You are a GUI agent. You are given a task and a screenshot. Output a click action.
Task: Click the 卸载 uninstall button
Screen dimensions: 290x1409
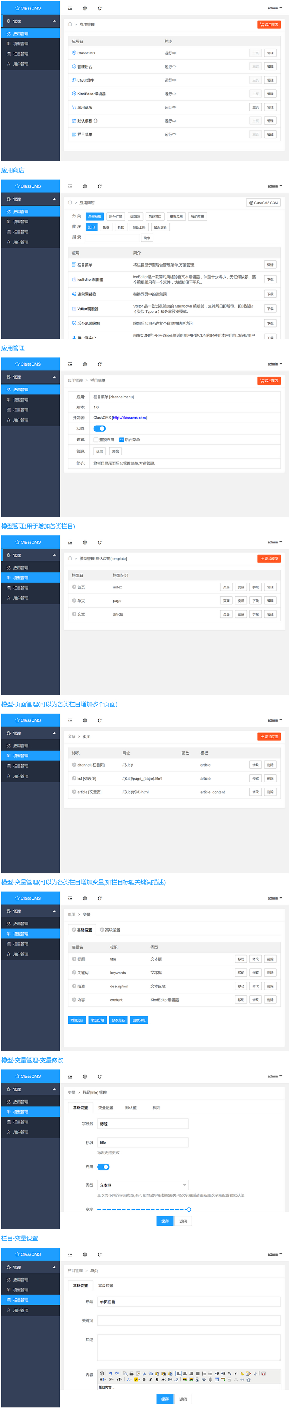point(115,451)
